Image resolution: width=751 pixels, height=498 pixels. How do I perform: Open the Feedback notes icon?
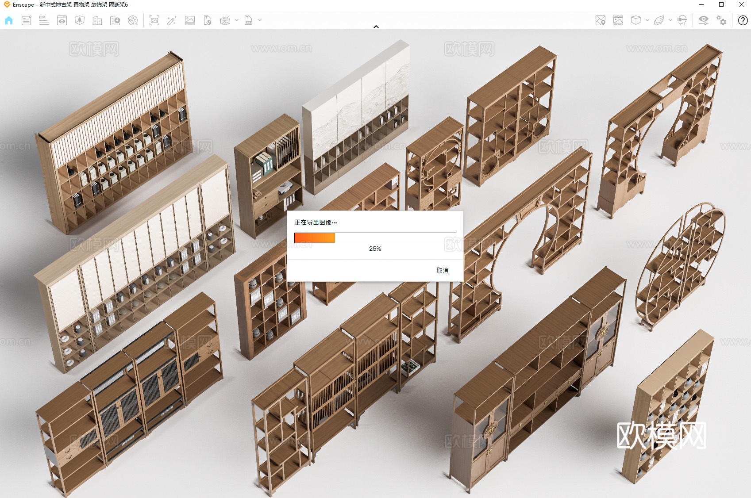pos(27,20)
